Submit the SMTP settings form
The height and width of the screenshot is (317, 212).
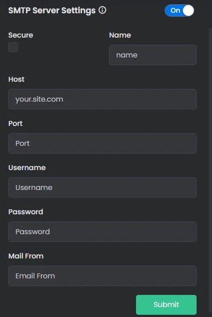coord(166,305)
